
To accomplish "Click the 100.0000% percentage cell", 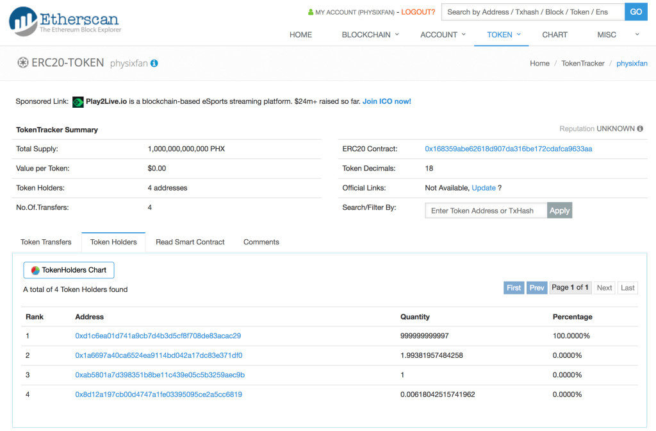I will pos(571,336).
